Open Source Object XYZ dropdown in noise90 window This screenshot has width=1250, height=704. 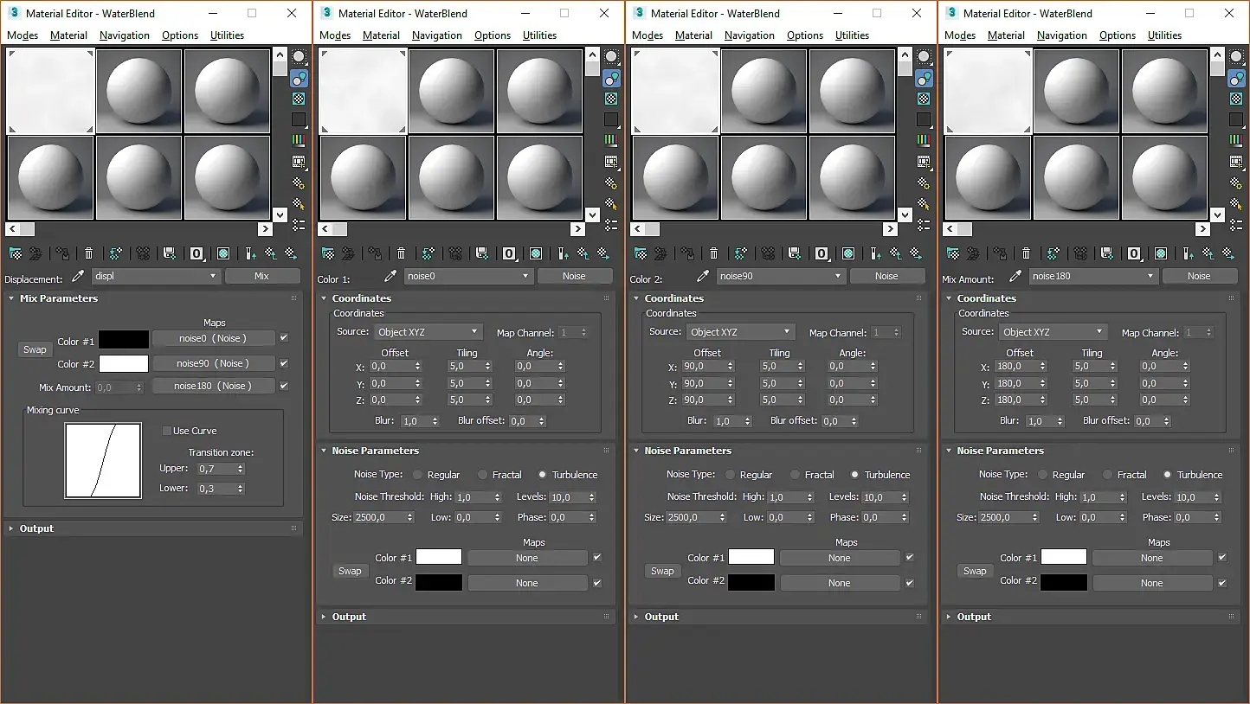[740, 332]
